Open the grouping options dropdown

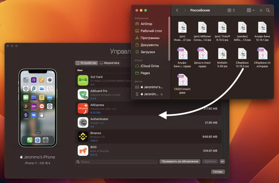(250, 10)
